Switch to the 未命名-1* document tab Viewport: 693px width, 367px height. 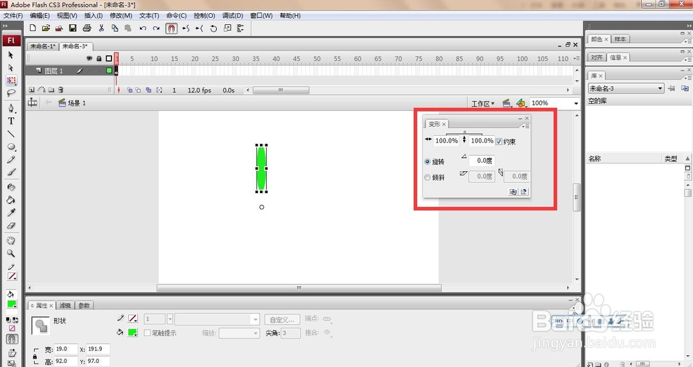click(x=43, y=46)
